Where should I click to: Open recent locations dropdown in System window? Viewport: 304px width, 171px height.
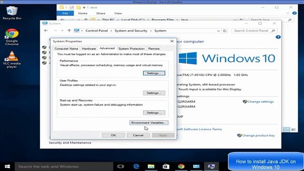(x=62, y=30)
